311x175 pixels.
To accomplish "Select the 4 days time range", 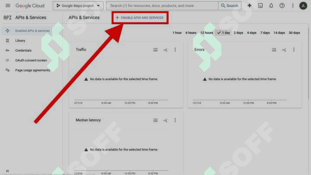I will (251, 33).
